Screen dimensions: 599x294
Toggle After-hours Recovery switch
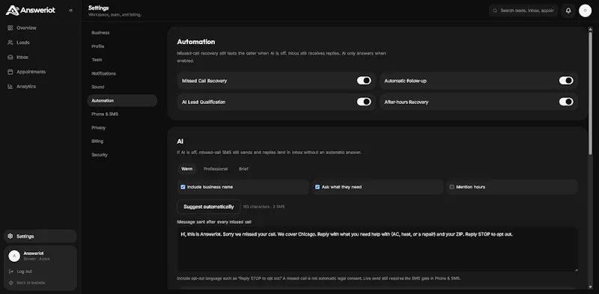coord(566,102)
